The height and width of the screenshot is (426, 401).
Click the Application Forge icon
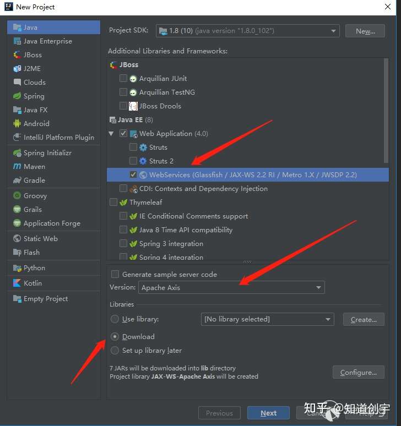click(17, 223)
